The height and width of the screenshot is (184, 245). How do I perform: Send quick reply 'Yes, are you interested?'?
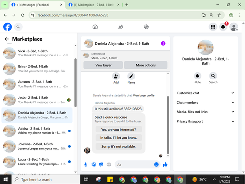pyautogui.click(x=119, y=130)
